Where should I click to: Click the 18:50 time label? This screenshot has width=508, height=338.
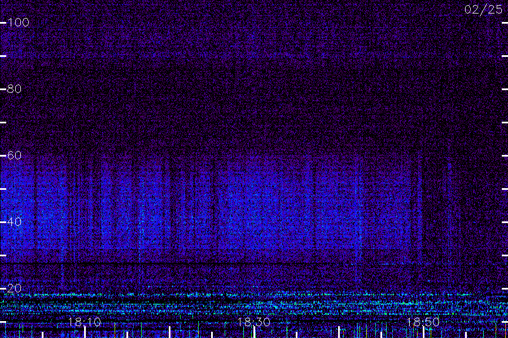point(423,322)
